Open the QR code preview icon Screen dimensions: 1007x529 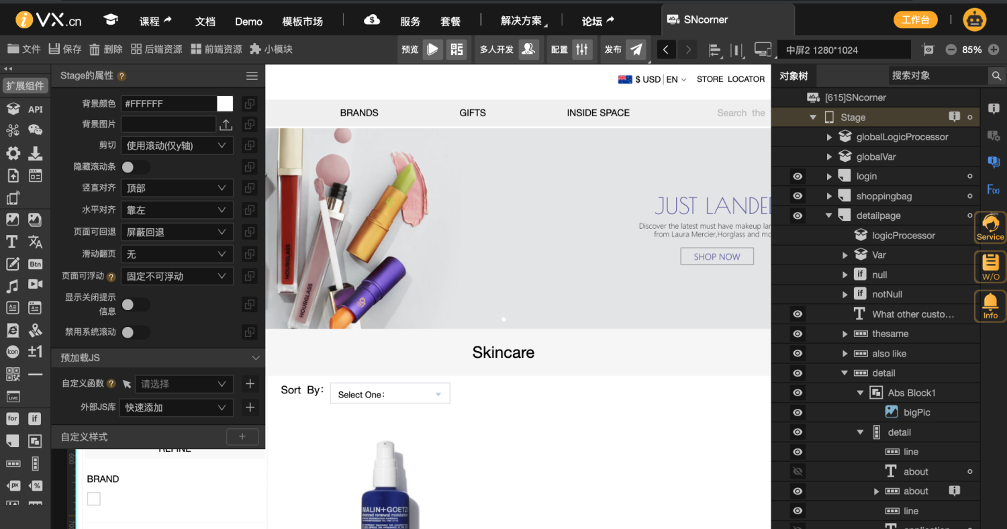coord(457,49)
